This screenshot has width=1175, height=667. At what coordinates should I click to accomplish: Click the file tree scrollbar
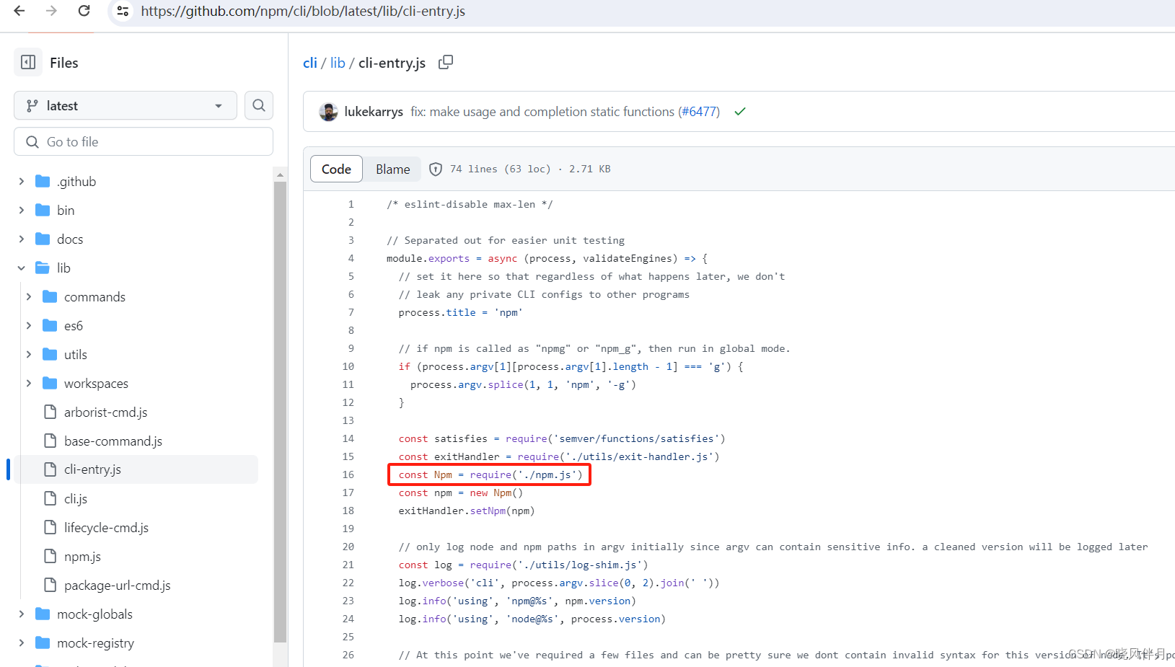[281, 411]
